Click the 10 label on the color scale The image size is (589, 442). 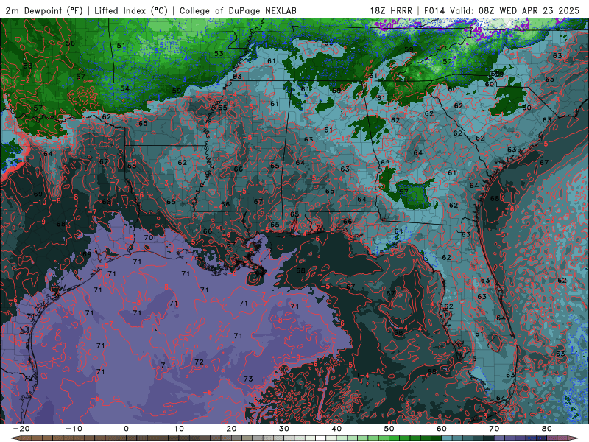click(x=179, y=429)
